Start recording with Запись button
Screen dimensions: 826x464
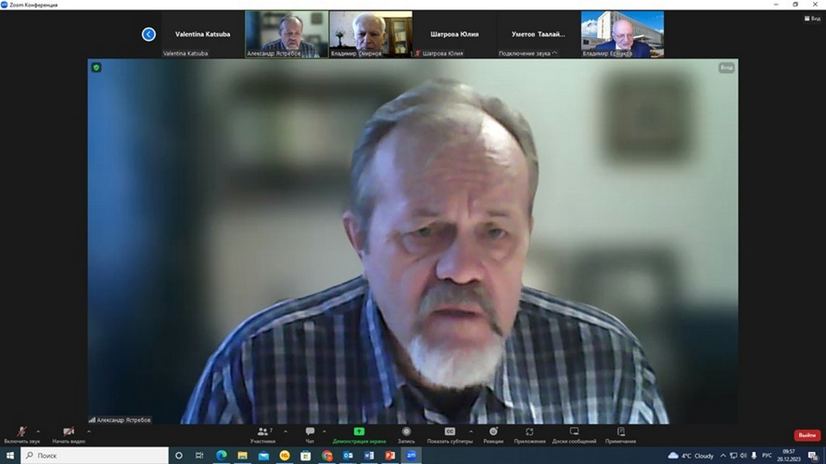(x=407, y=433)
